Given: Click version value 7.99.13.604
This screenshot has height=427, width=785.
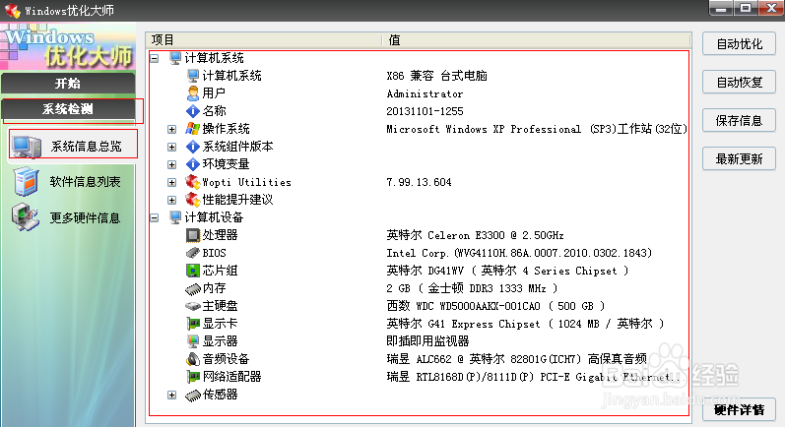Looking at the screenshot, I should [419, 182].
